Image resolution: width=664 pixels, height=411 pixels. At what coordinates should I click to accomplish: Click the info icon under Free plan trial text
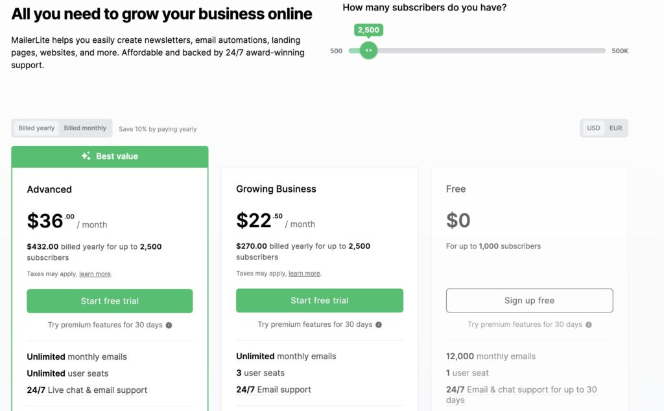pos(589,325)
